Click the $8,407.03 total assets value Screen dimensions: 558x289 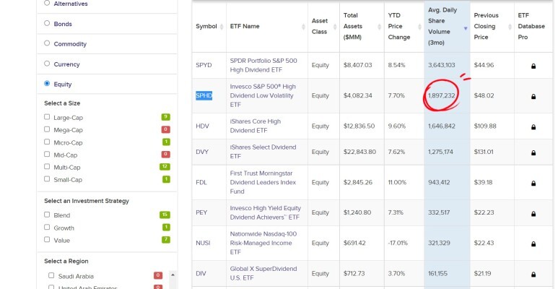[357, 65]
